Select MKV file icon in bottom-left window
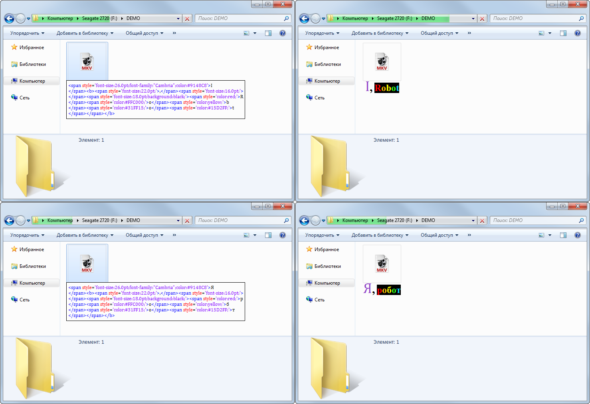 tap(87, 264)
